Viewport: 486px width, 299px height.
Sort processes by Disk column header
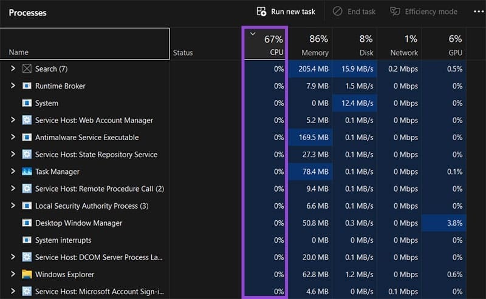pyautogui.click(x=361, y=45)
